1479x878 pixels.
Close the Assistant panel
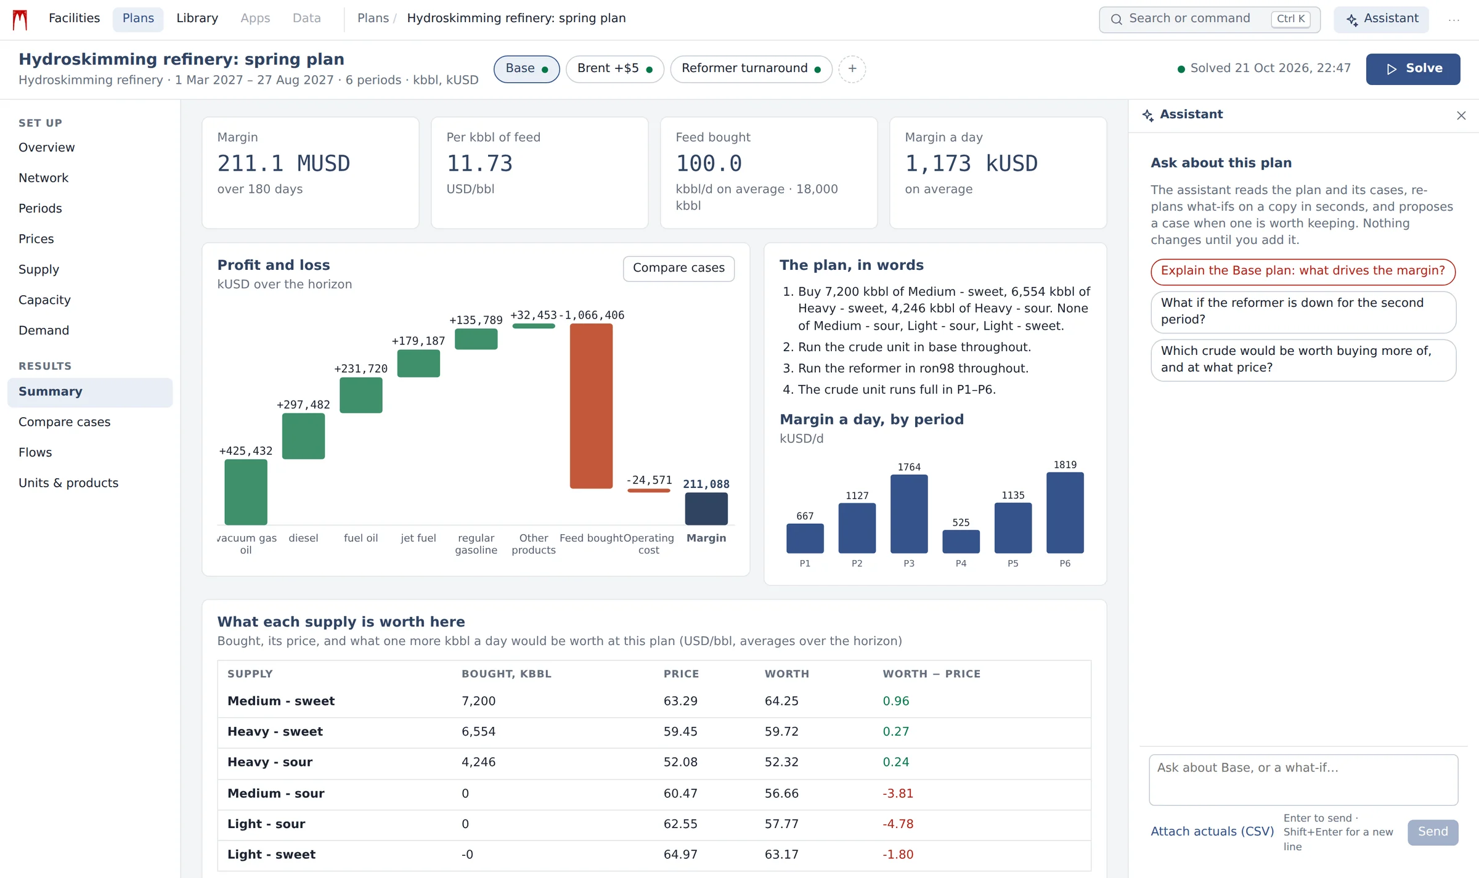pyautogui.click(x=1461, y=116)
